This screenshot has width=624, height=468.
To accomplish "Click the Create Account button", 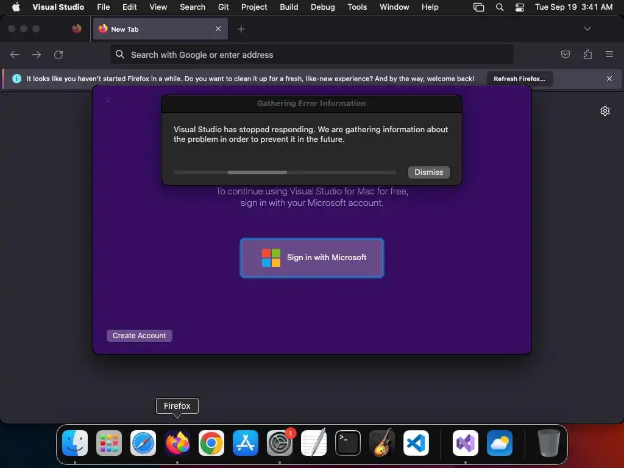I will 140,336.
